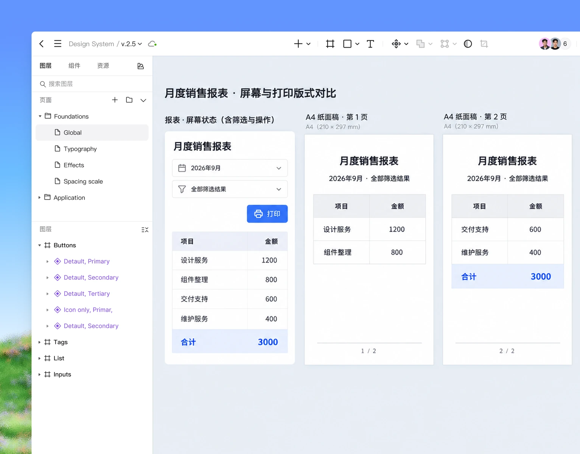This screenshot has width=580, height=454.
Task: Click the 打印 print button
Action: coord(267,214)
